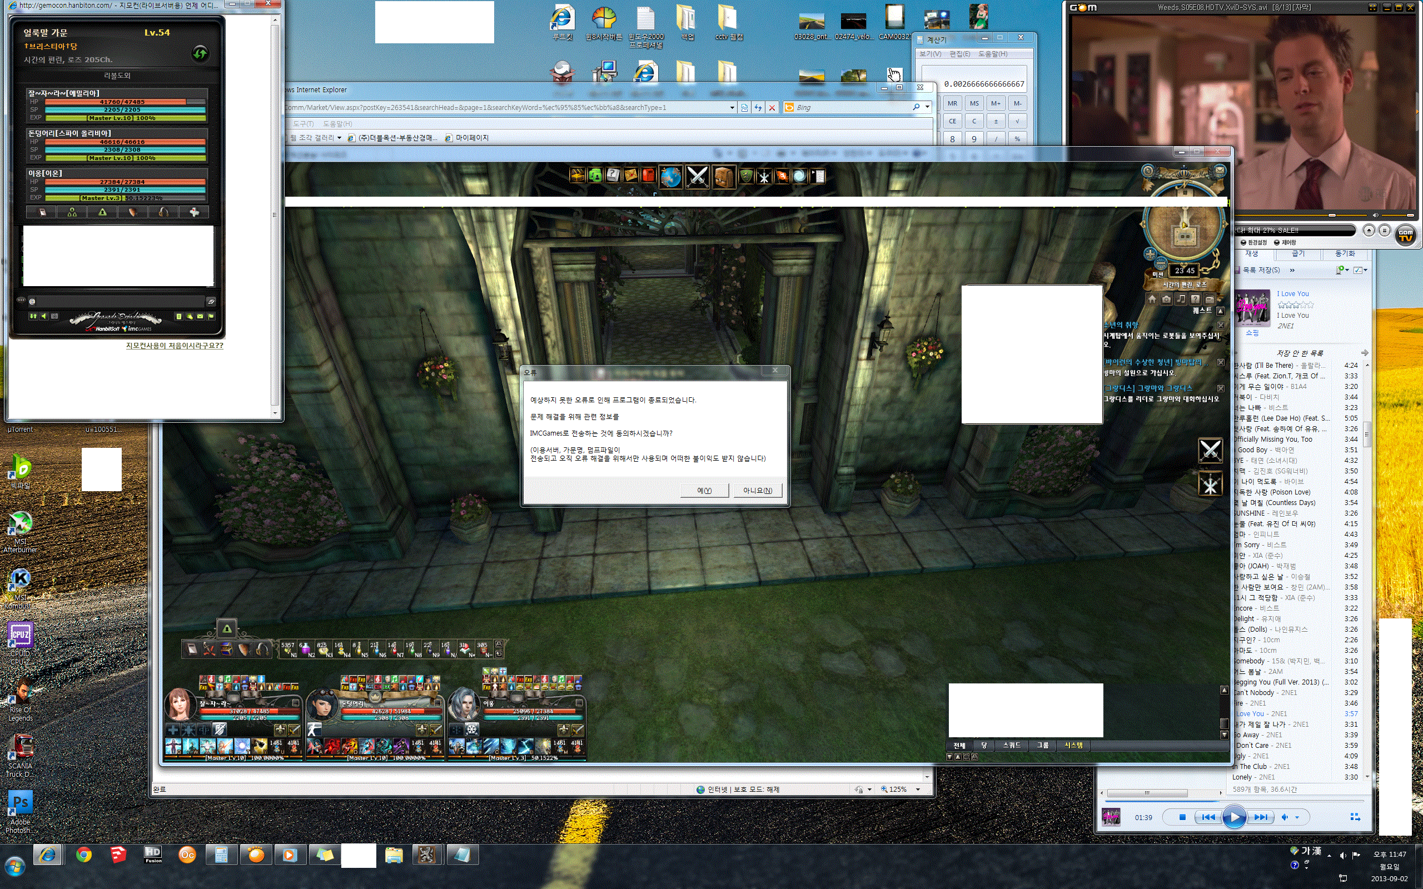
Task: Expand the 웹 조각 갤러리 dropdown
Action: 339,138
